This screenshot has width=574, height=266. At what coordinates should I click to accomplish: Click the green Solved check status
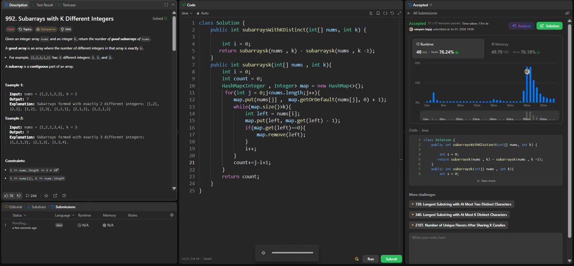point(160,19)
